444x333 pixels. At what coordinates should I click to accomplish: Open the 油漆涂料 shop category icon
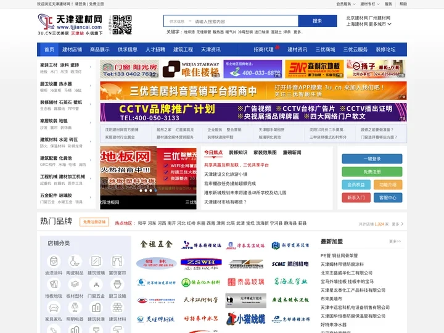[54, 261]
